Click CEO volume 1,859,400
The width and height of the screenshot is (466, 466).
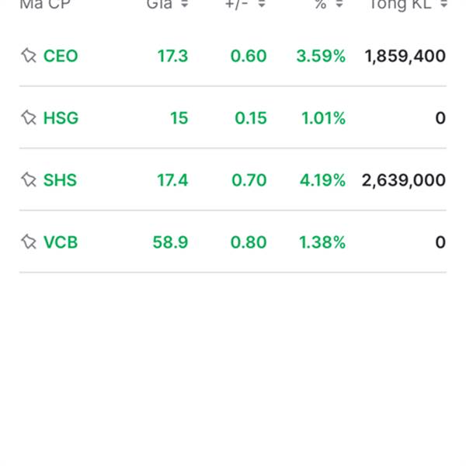pos(405,56)
